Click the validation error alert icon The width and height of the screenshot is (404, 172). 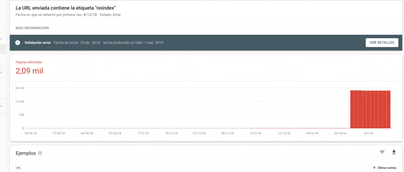(x=18, y=43)
